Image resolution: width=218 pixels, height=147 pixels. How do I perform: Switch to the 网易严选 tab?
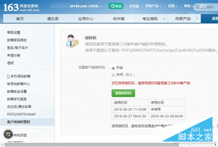point(183,19)
